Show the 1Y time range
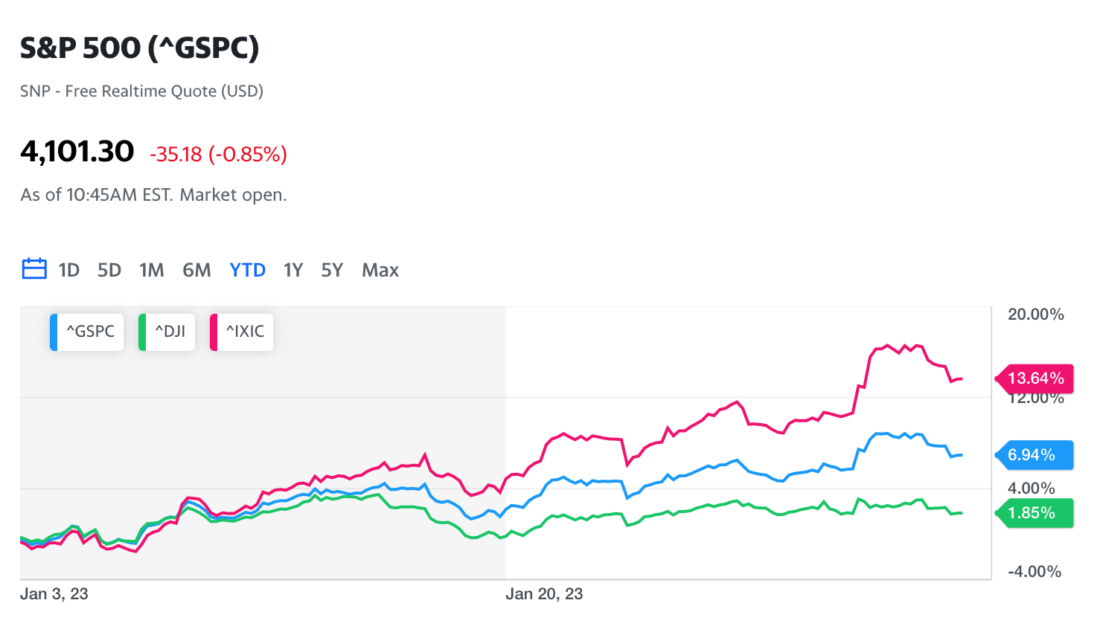1100x632 pixels. (293, 270)
